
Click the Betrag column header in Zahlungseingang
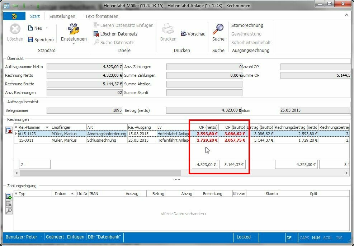[156, 194]
